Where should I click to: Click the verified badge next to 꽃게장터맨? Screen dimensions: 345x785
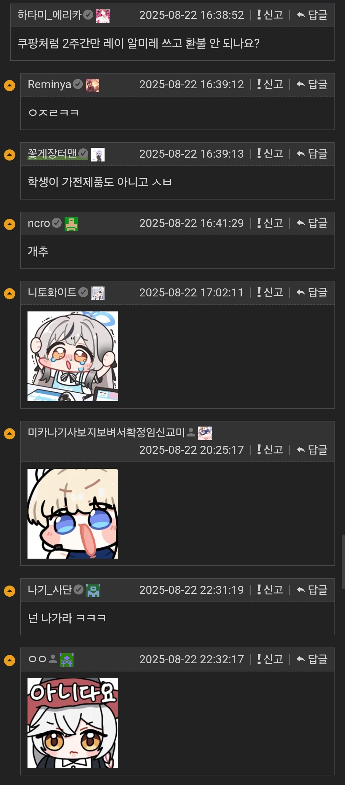pyautogui.click(x=83, y=153)
